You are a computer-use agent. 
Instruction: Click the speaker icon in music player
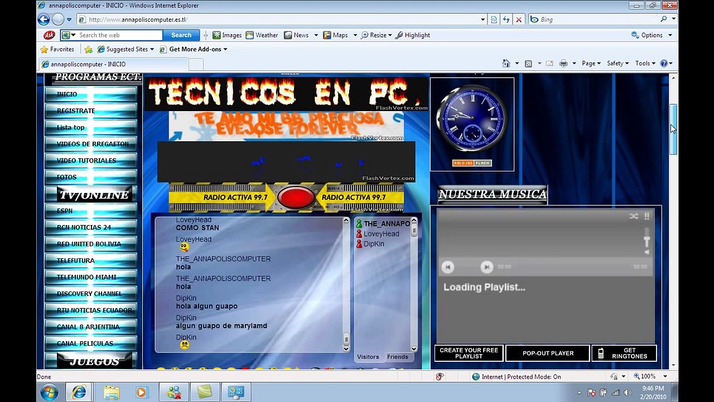click(647, 252)
